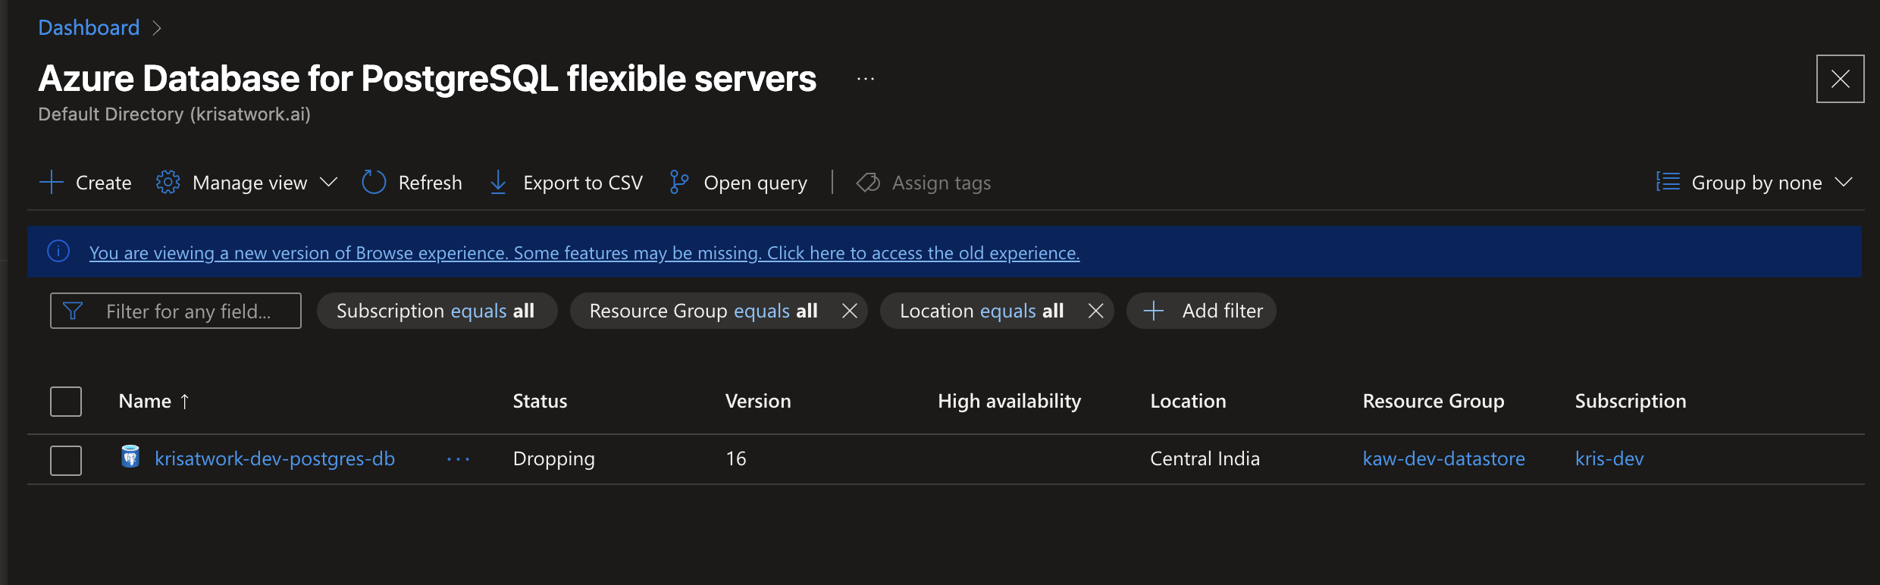The height and width of the screenshot is (585, 1880).
Task: Open the krisatwork-dev-postgres-db server
Action: (274, 458)
